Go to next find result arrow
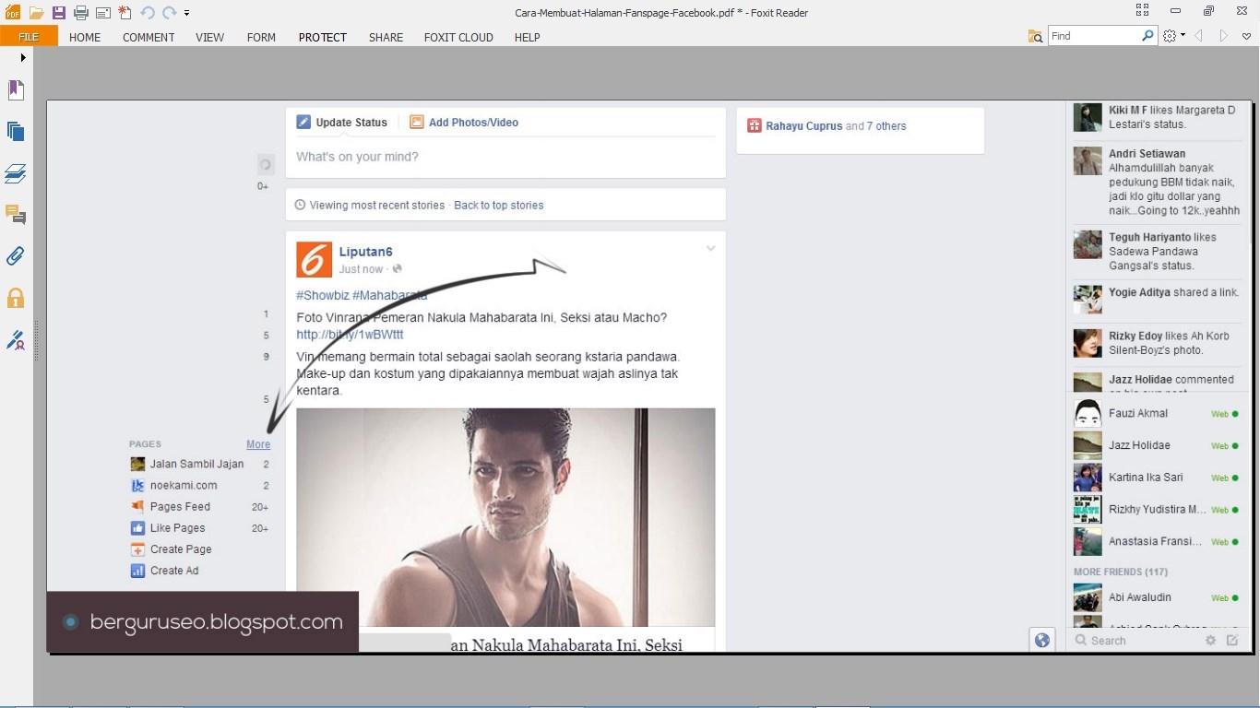 (x=1224, y=36)
